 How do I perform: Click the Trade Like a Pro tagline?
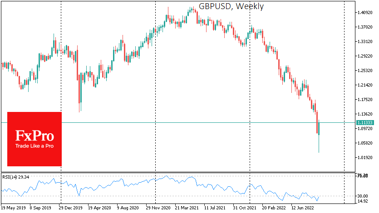pyautogui.click(x=34, y=146)
